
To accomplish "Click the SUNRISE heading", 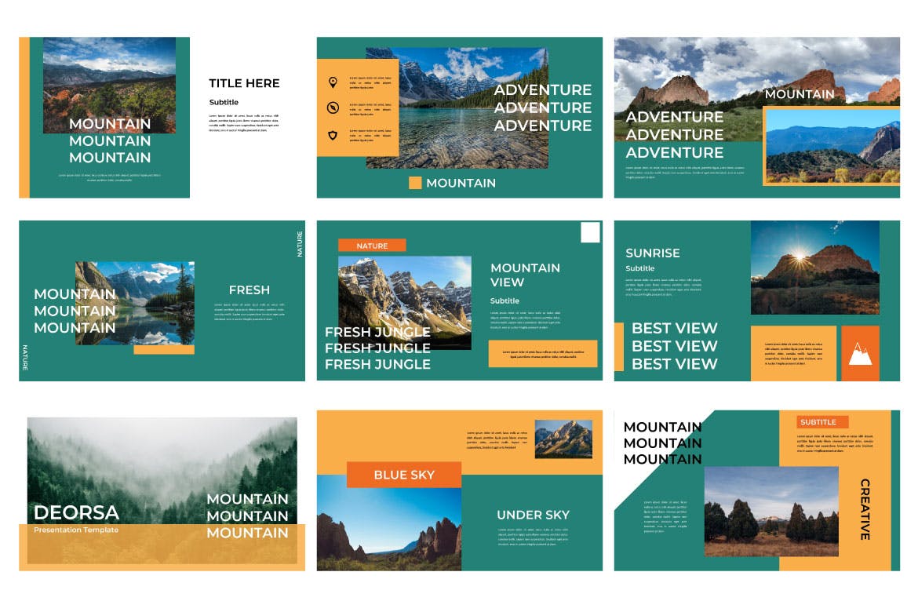I will tap(652, 253).
